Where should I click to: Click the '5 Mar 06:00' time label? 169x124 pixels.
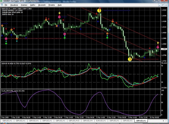58,118
